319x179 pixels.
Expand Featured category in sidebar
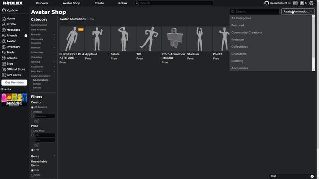coord(54,35)
